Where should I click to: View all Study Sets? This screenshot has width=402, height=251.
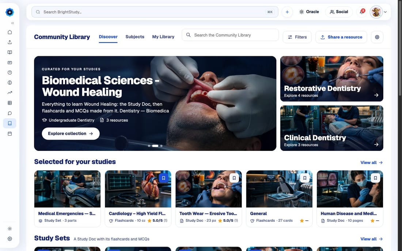[x=372, y=239]
